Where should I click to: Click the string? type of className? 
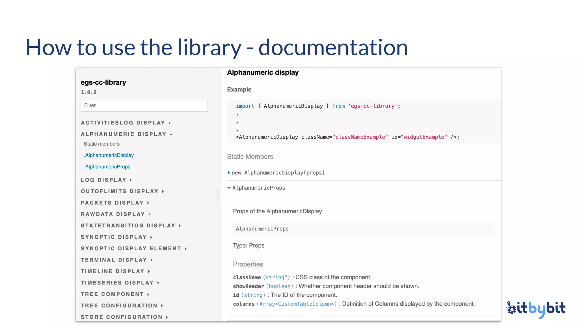pos(276,277)
